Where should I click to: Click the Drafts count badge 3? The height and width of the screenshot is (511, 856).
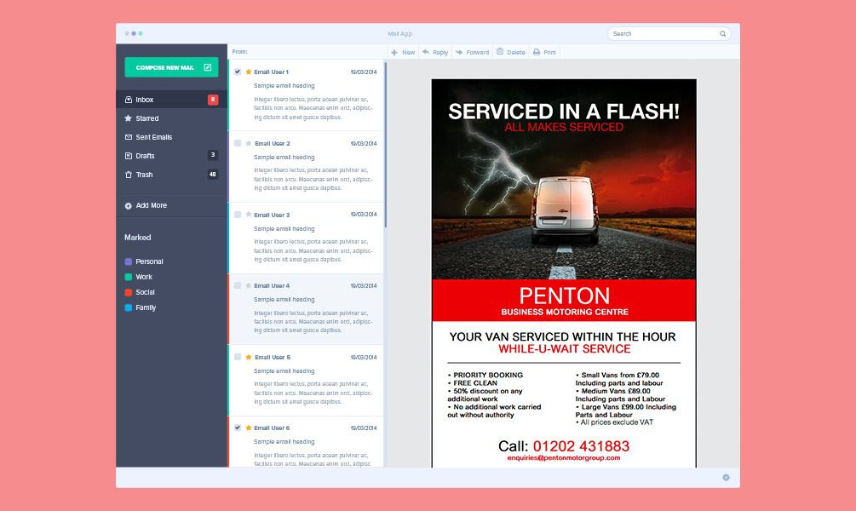[x=213, y=155]
